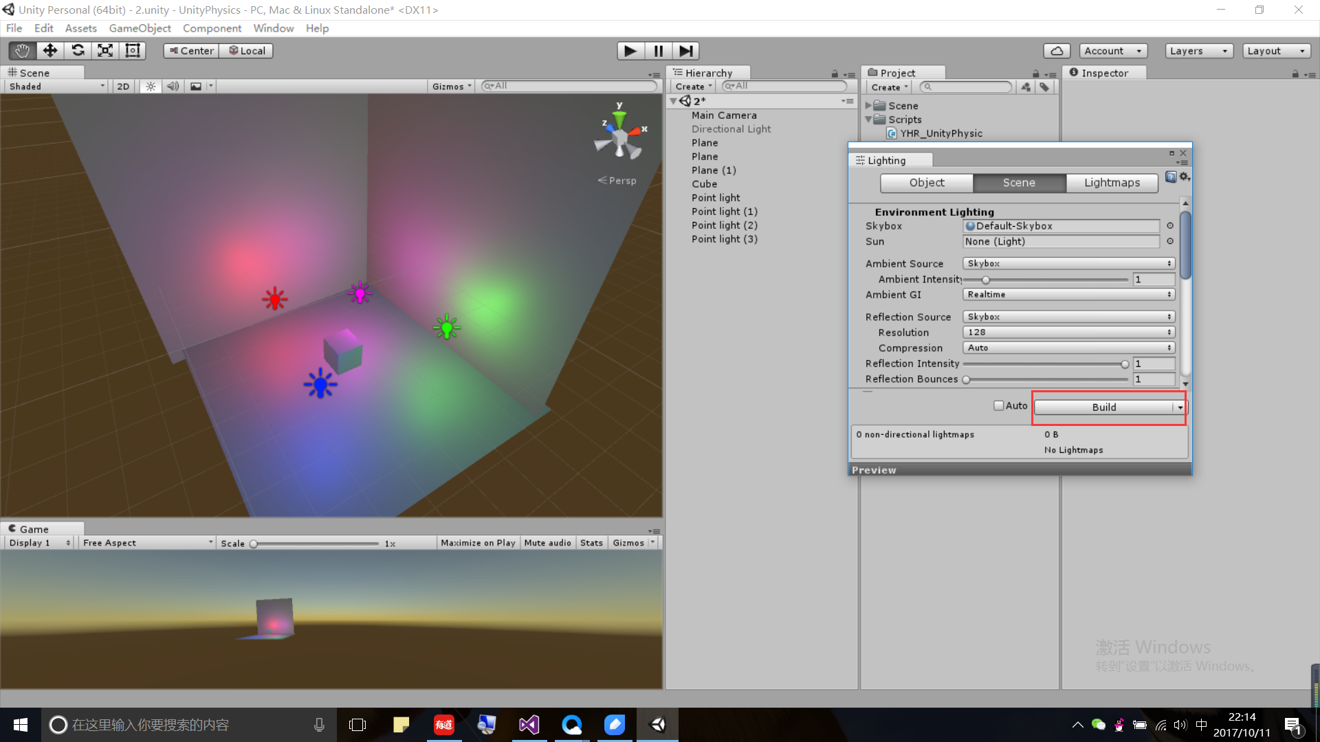Viewport: 1320px width, 742px height.
Task: Open the GameObject menu
Action: pyautogui.click(x=140, y=28)
